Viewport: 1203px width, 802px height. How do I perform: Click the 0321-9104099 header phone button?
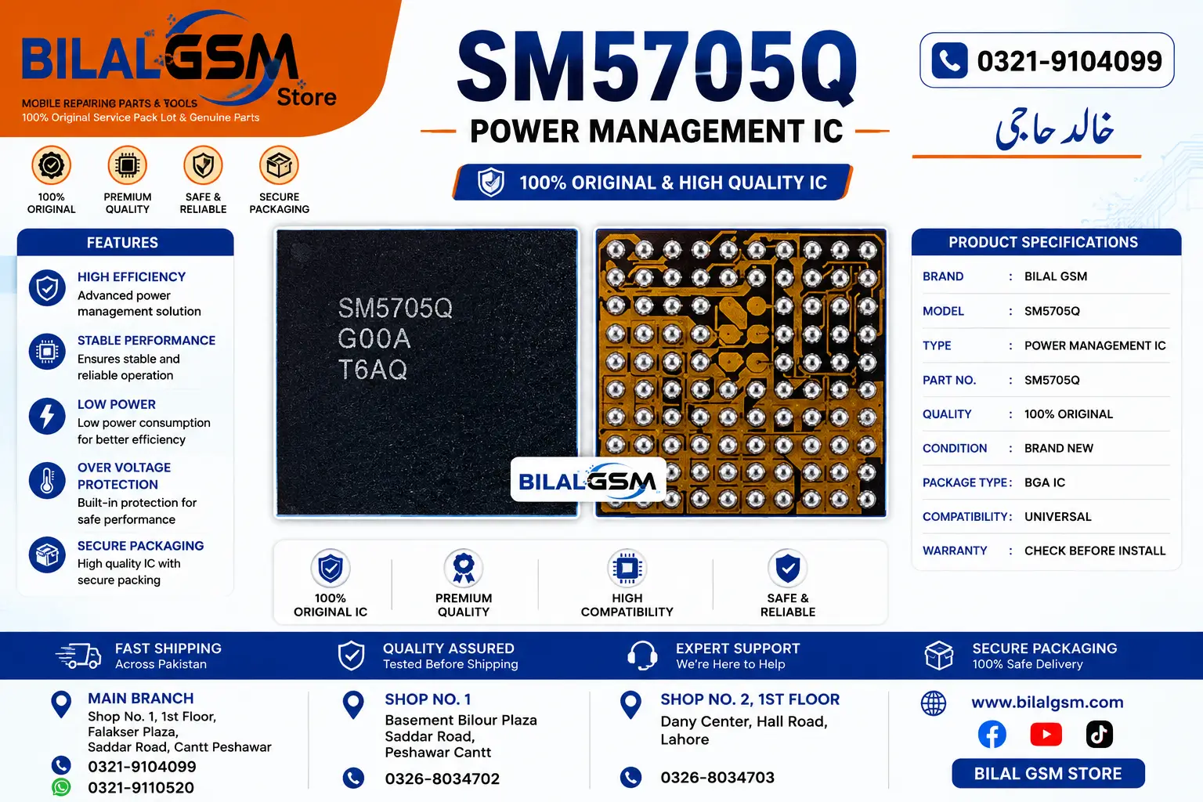(1047, 60)
